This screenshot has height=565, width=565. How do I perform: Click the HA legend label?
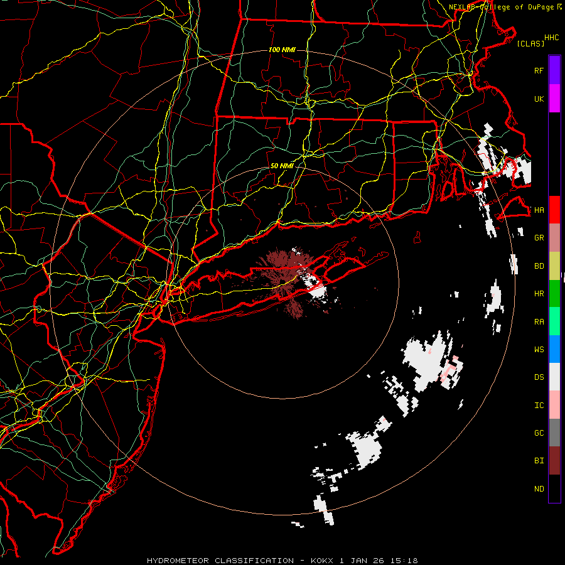pyautogui.click(x=539, y=210)
